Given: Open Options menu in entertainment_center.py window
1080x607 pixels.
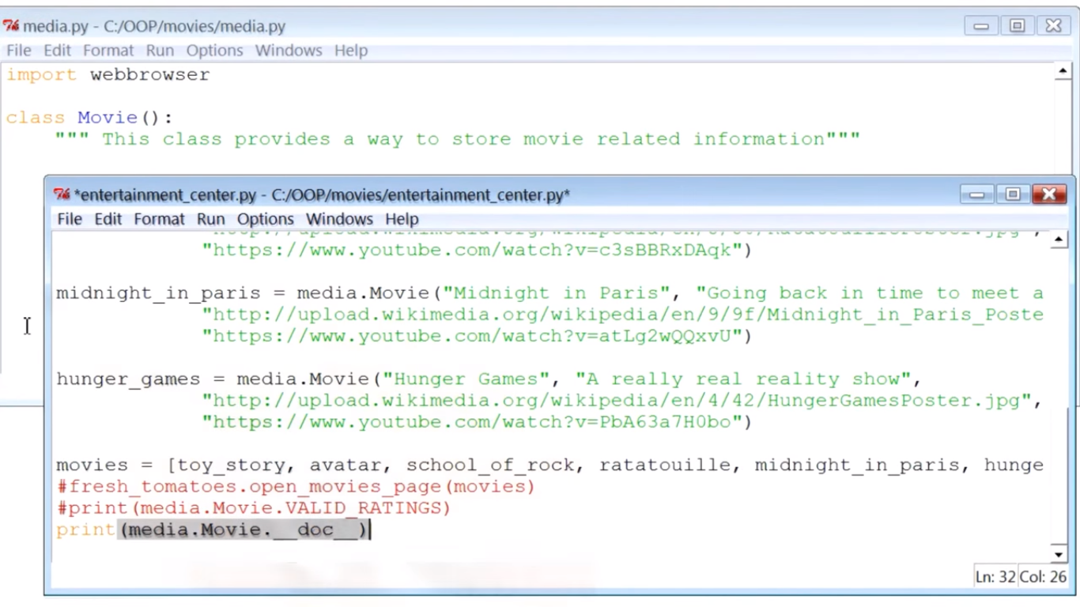Looking at the screenshot, I should (266, 219).
